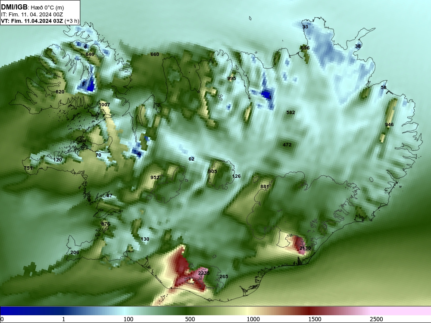Screen dimensions: 431x323
Task: Click the 87 value
Action: [109, 196]
